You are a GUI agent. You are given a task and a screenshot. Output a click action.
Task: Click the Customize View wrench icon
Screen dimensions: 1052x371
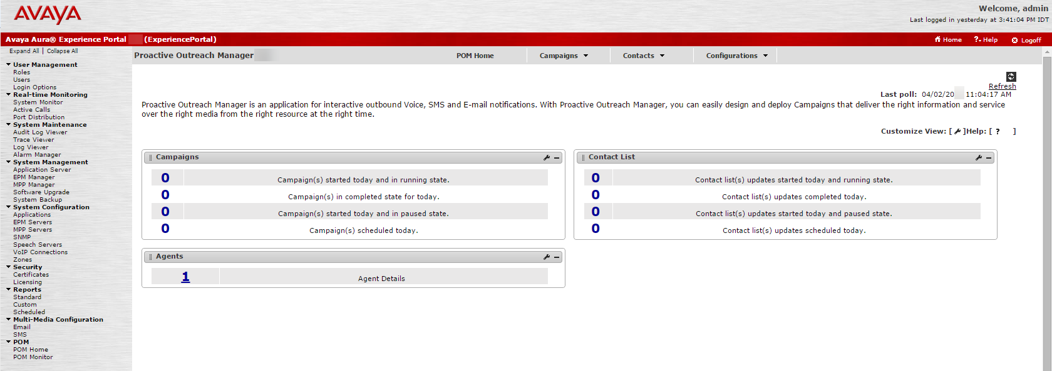point(957,131)
